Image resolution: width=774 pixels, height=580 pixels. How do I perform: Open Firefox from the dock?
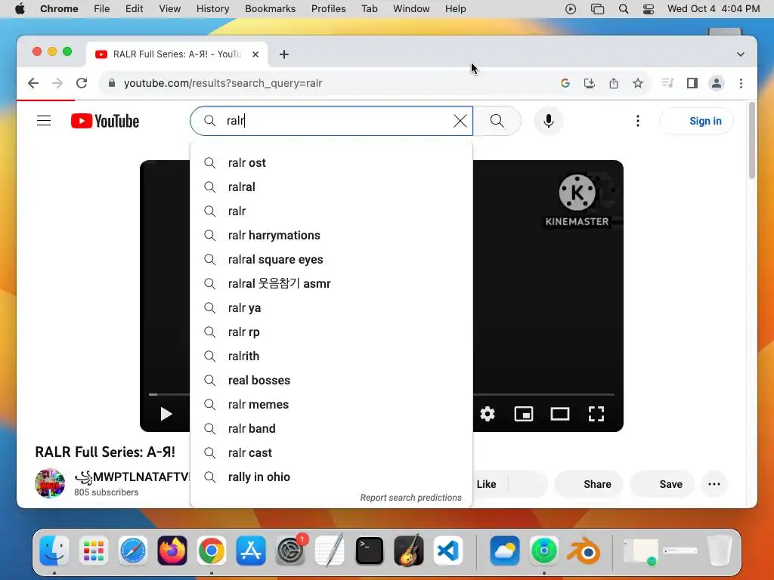(172, 551)
